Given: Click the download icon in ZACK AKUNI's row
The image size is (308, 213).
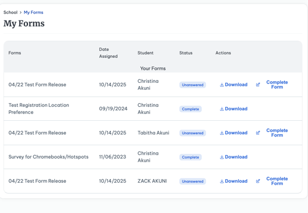Looking at the screenshot, I should [x=222, y=181].
